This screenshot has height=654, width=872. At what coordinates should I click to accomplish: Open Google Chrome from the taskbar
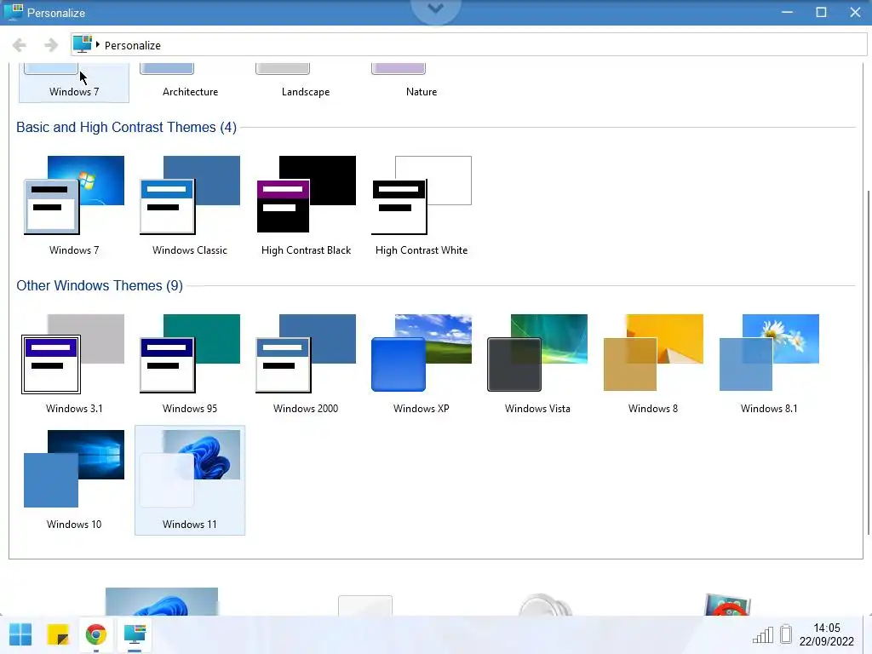pyautogui.click(x=96, y=634)
